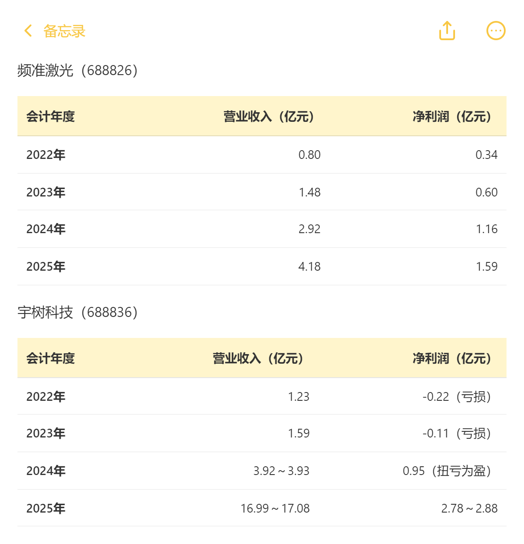Screen dimensions: 524x544
Task: Select revenue value 2.92
Action: [309, 229]
